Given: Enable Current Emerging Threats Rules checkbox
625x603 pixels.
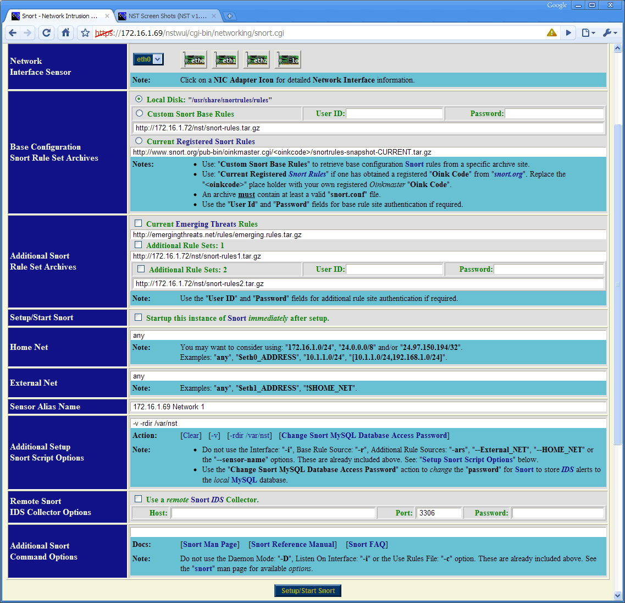Looking at the screenshot, I should point(139,223).
